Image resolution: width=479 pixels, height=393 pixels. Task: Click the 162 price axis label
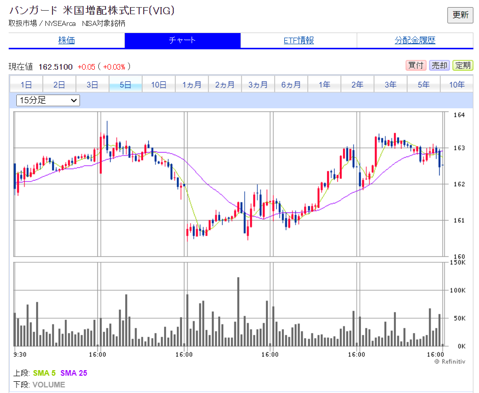459,184
